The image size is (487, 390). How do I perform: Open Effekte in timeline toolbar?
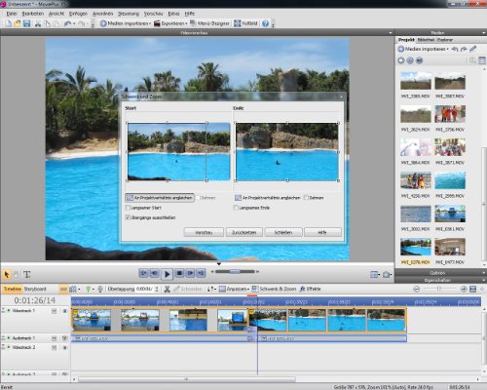310,289
